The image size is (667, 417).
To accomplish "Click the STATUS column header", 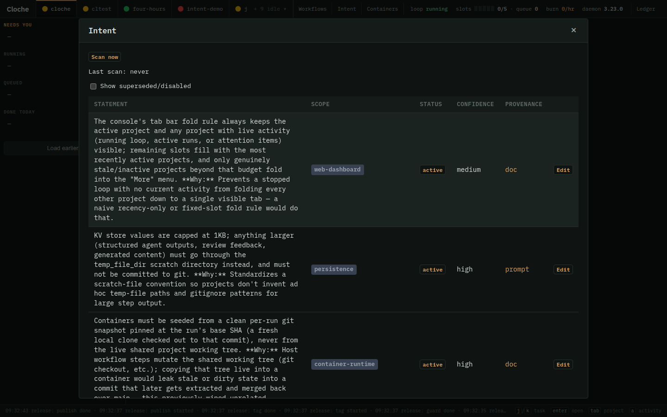I will coord(431,104).
